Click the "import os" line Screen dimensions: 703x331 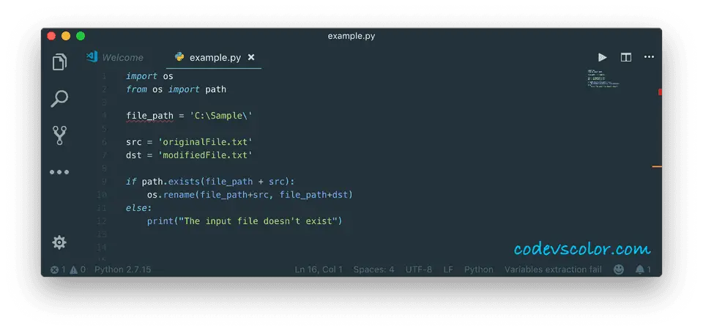tap(149, 76)
